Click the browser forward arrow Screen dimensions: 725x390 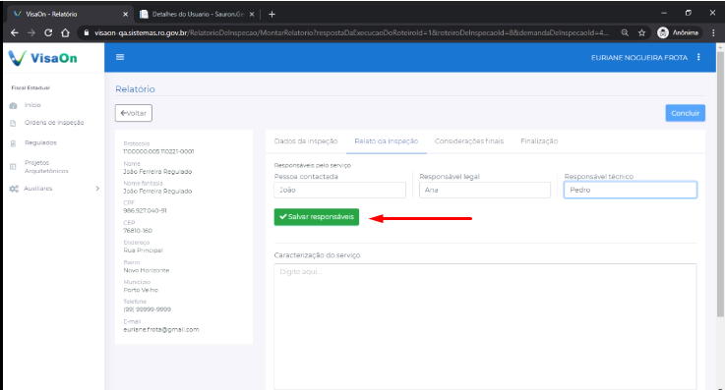coord(31,32)
